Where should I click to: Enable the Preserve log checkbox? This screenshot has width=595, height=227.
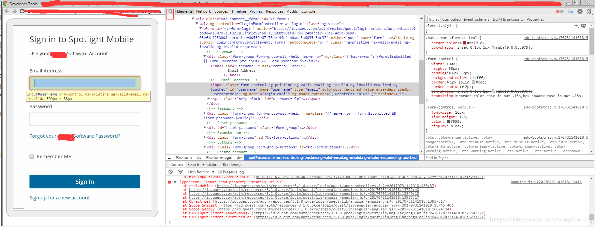[220, 172]
